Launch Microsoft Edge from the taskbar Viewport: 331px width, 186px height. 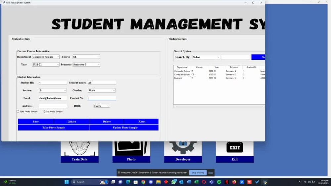pos(128,182)
